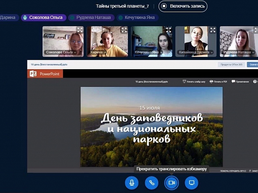
Task: Click Китайкина Дарина video thumbnail
Action: pyautogui.click(x=196, y=41)
